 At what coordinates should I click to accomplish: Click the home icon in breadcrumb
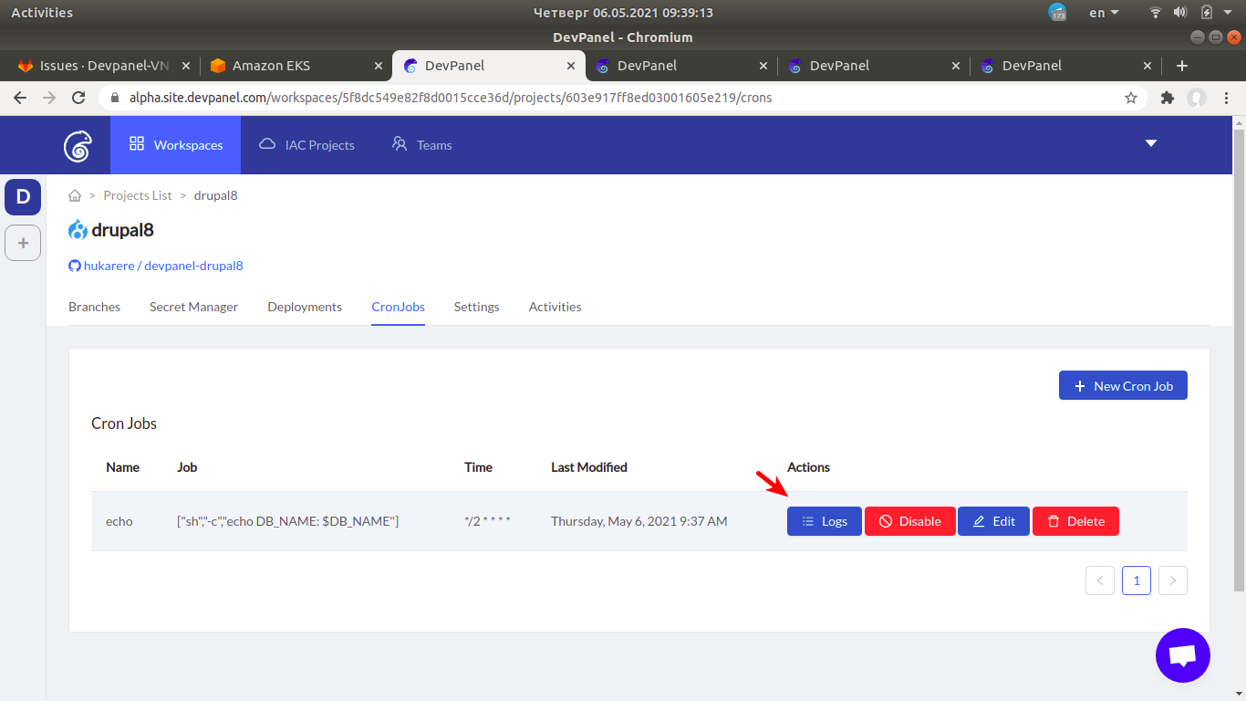(75, 195)
